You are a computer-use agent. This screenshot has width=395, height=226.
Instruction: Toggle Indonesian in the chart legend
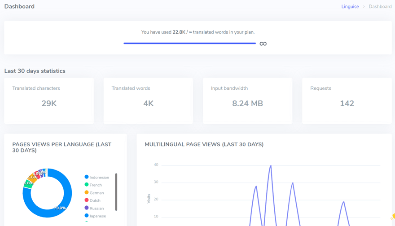click(97, 177)
